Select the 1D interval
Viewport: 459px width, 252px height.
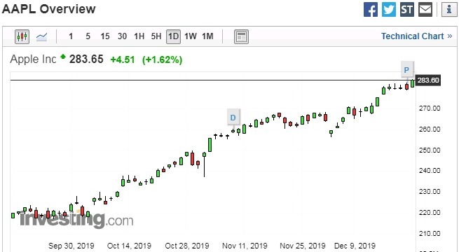click(173, 36)
